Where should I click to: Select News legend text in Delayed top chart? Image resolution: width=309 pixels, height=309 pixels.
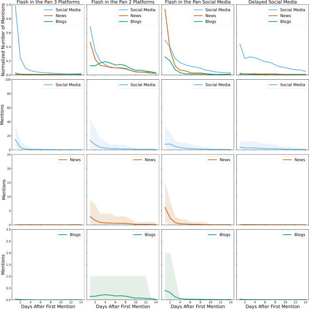tap(286, 16)
